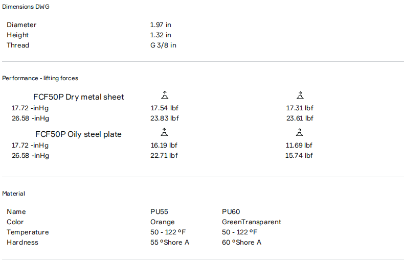Click the parallel lift icon for Dry metal sheet
Viewport: 404px width, 263px height.
300,95
